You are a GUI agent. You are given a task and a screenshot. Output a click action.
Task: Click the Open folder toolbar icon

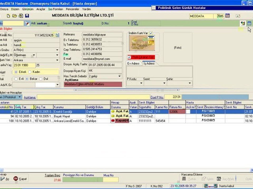point(14,16)
